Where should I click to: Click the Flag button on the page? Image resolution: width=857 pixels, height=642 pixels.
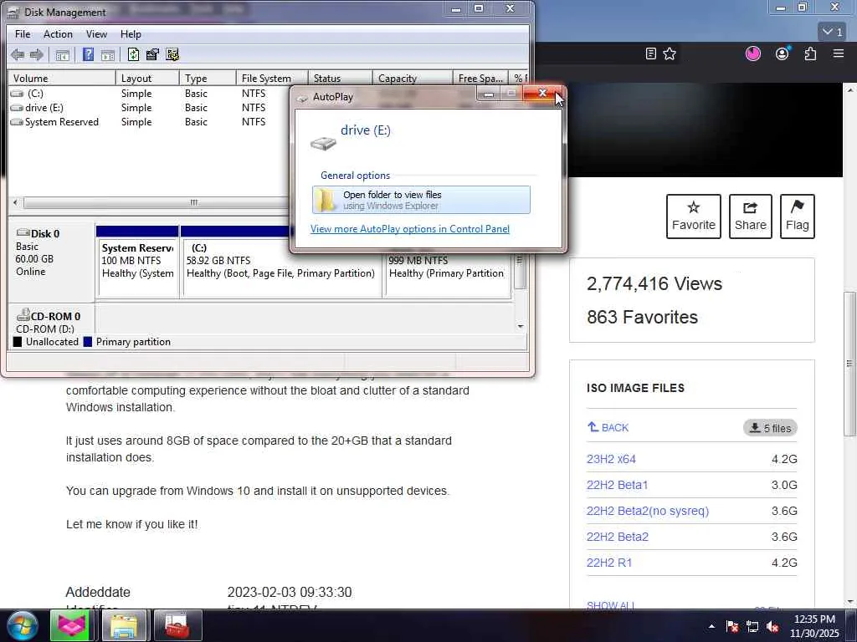[x=798, y=217]
